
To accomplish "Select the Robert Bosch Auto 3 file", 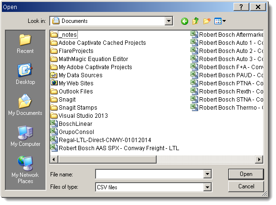I will [x=227, y=59].
